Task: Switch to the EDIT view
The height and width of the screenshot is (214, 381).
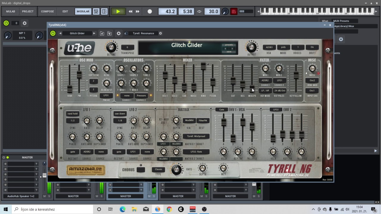Action: (65, 12)
